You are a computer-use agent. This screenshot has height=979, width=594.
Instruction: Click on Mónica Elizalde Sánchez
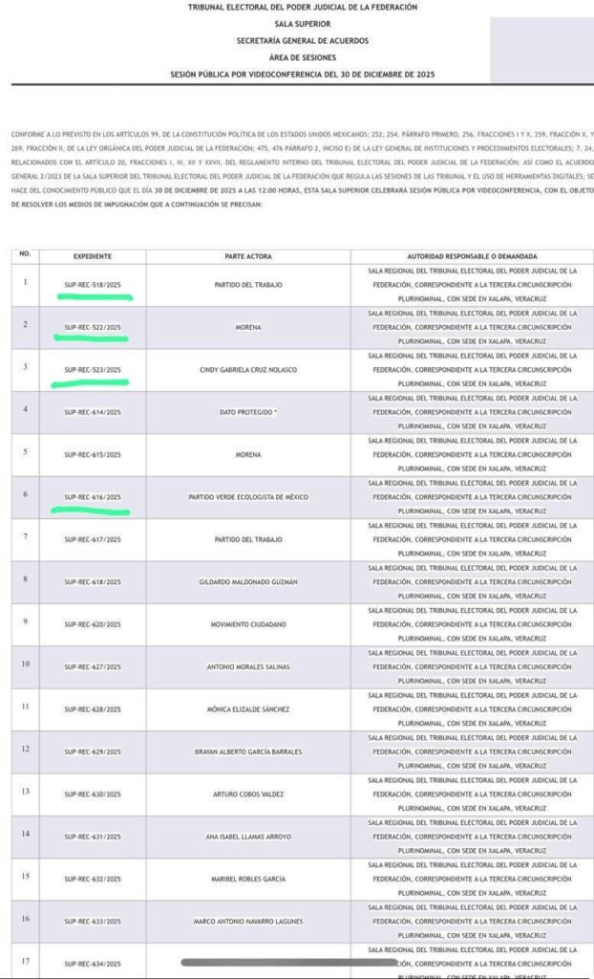(x=247, y=709)
